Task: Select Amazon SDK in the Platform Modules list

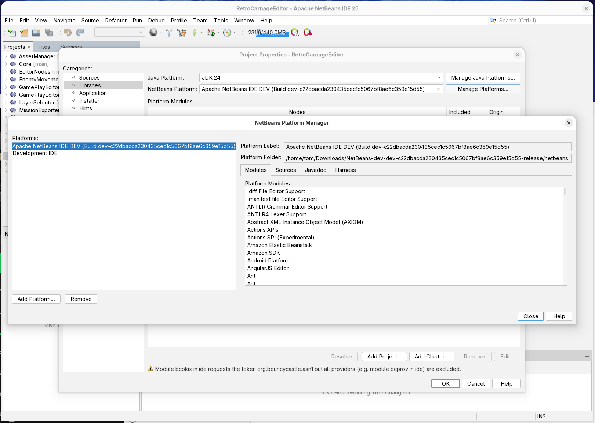Action: (264, 253)
